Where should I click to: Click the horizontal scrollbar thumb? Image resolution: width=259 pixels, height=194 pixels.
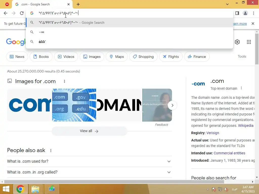point(114,182)
